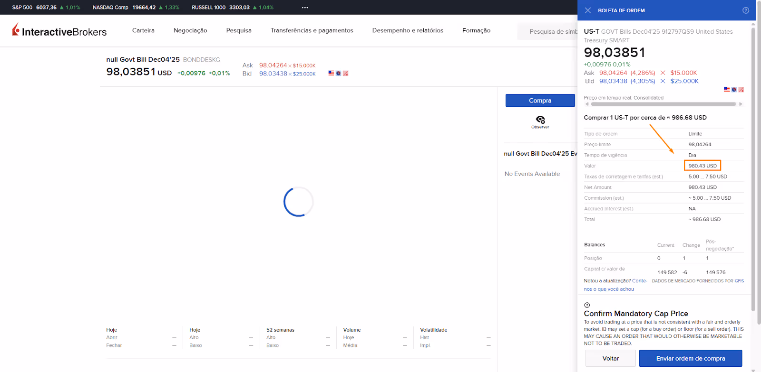Image resolution: width=761 pixels, height=372 pixels.
Task: Click the US flag icon in order panel
Action: 727,89
